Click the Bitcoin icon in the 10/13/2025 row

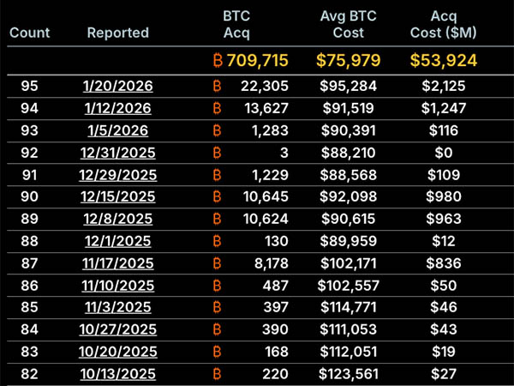[x=216, y=374]
